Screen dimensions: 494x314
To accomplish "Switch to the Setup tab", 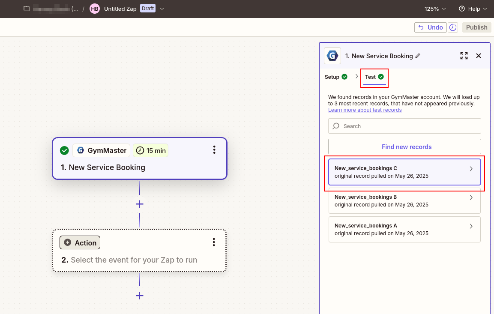I will tap(336, 77).
